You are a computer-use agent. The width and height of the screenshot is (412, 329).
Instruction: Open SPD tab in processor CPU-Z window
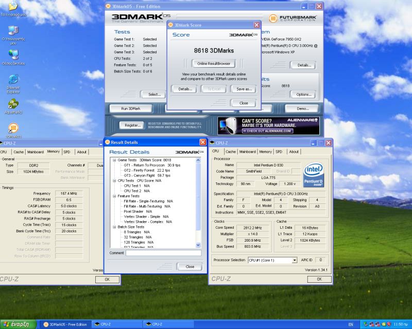(279, 152)
